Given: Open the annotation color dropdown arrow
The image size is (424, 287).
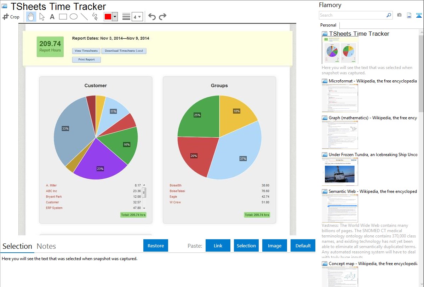Looking at the screenshot, I should click(115, 17).
